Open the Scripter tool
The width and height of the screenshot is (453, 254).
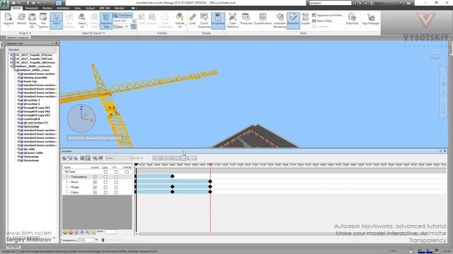[x=305, y=19]
